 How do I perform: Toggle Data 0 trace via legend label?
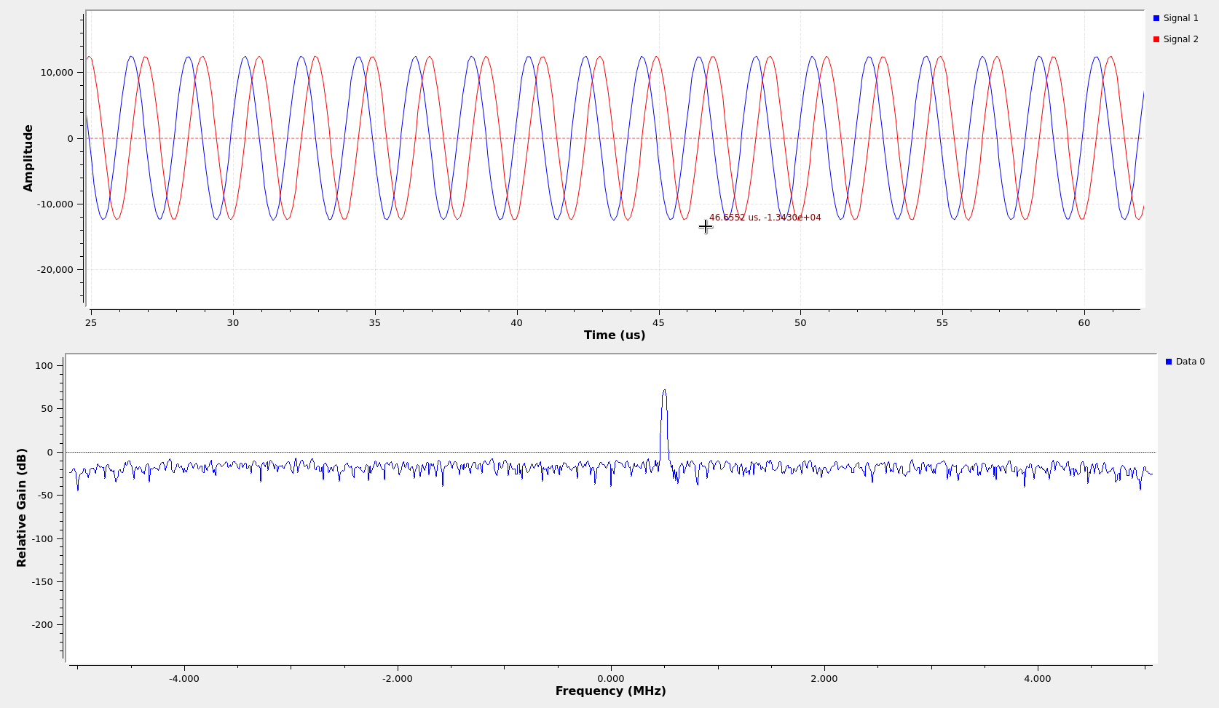(1190, 362)
